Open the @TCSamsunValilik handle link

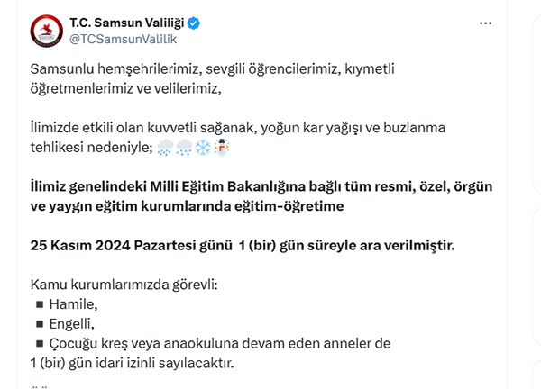(x=124, y=39)
